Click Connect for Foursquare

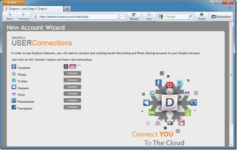click(x=72, y=107)
